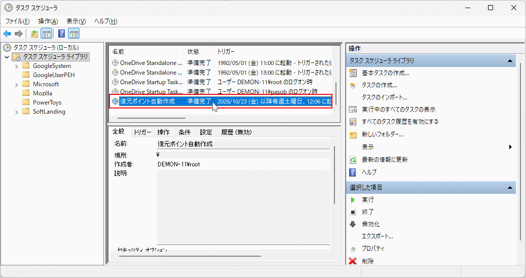Collapse the タスク スケジューラ ライブラリ actions section
The height and width of the screenshot is (278, 526).
click(510, 61)
